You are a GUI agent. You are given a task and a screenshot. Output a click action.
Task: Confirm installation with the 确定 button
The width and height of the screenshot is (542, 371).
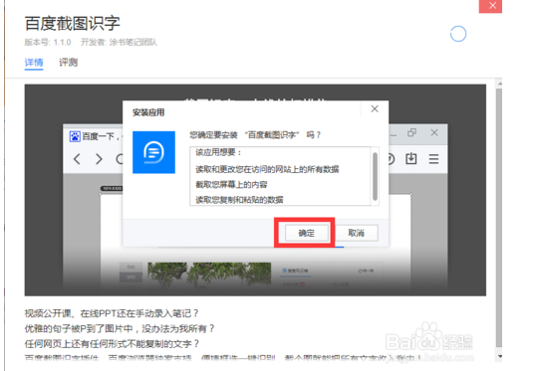(306, 234)
